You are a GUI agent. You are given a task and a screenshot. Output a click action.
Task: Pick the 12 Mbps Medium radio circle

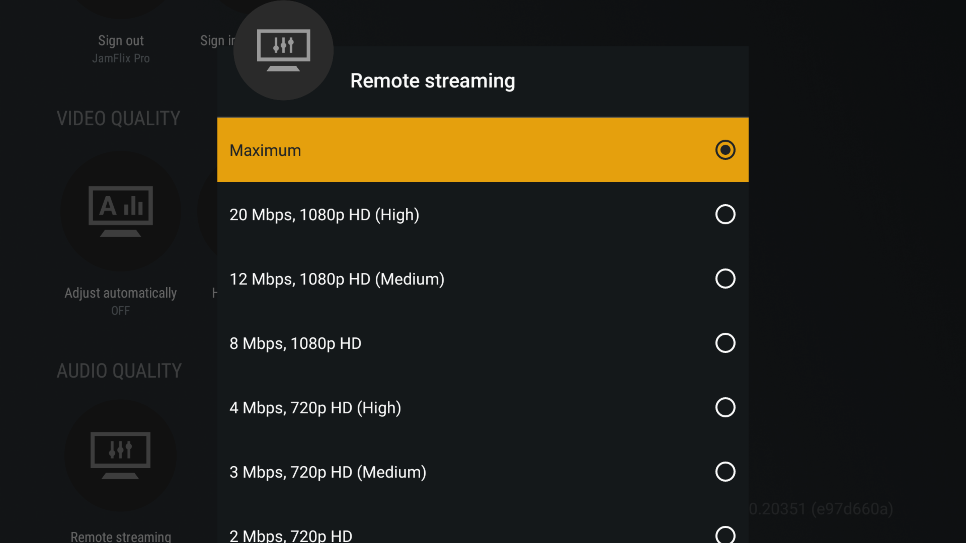click(725, 279)
